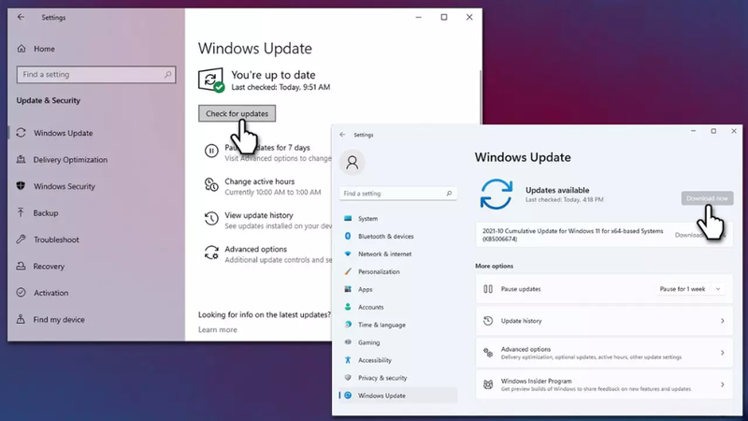Image resolution: width=748 pixels, height=421 pixels.
Task: Expand Update history chevron in Windows 11
Action: 722,321
